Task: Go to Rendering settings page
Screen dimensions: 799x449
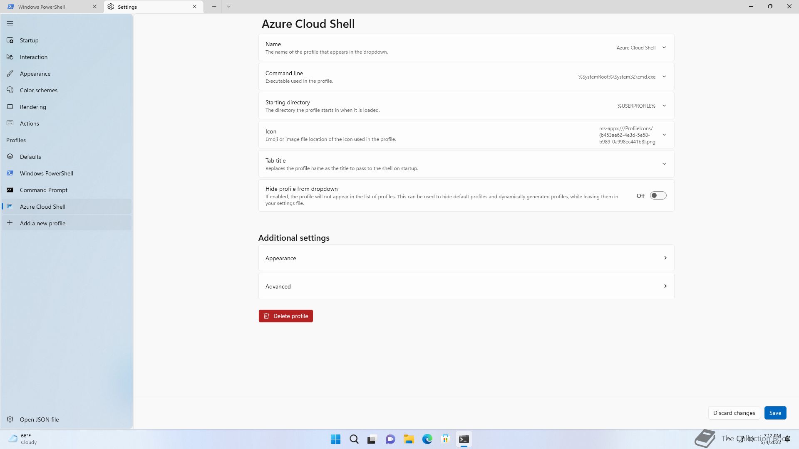Action: 67,107
